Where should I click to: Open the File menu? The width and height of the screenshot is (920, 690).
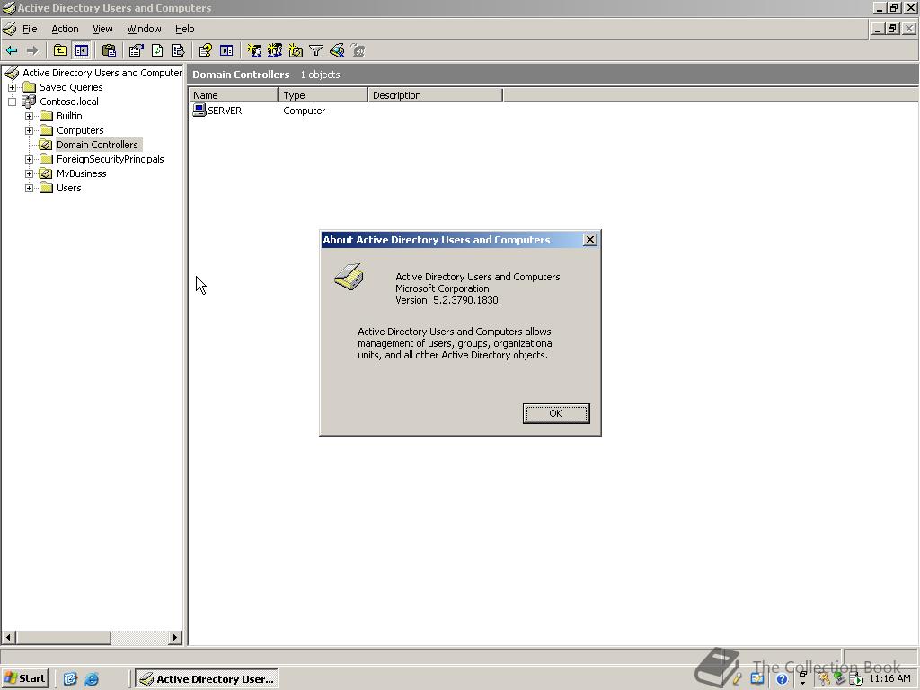[30, 29]
